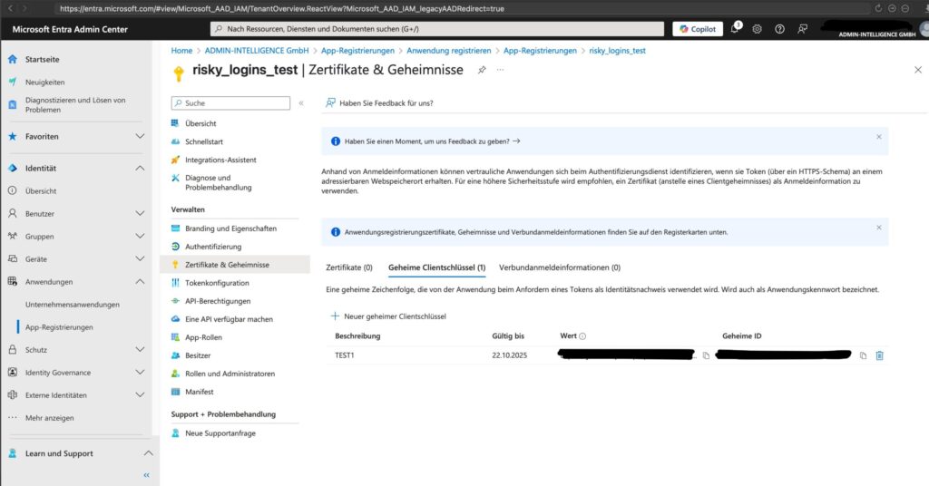The width and height of the screenshot is (929, 486).
Task: Open Diagnose und Problembehandlung
Action: [x=218, y=182]
